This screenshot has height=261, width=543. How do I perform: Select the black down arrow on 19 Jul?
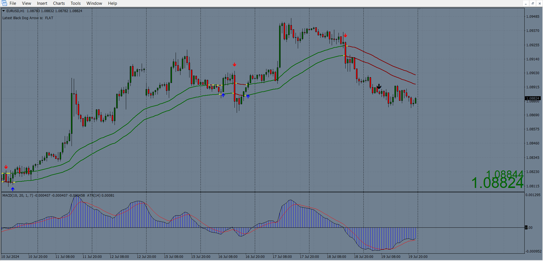(379, 86)
